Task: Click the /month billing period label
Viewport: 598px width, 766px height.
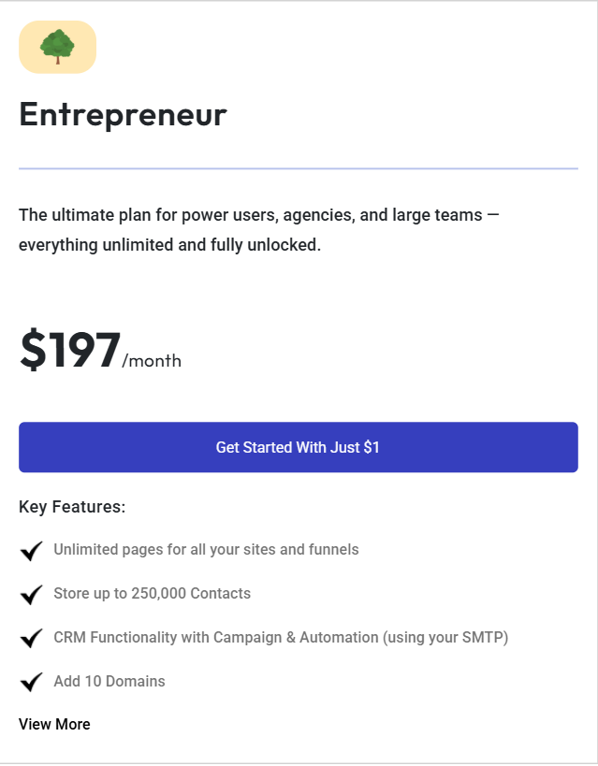Action: point(152,361)
